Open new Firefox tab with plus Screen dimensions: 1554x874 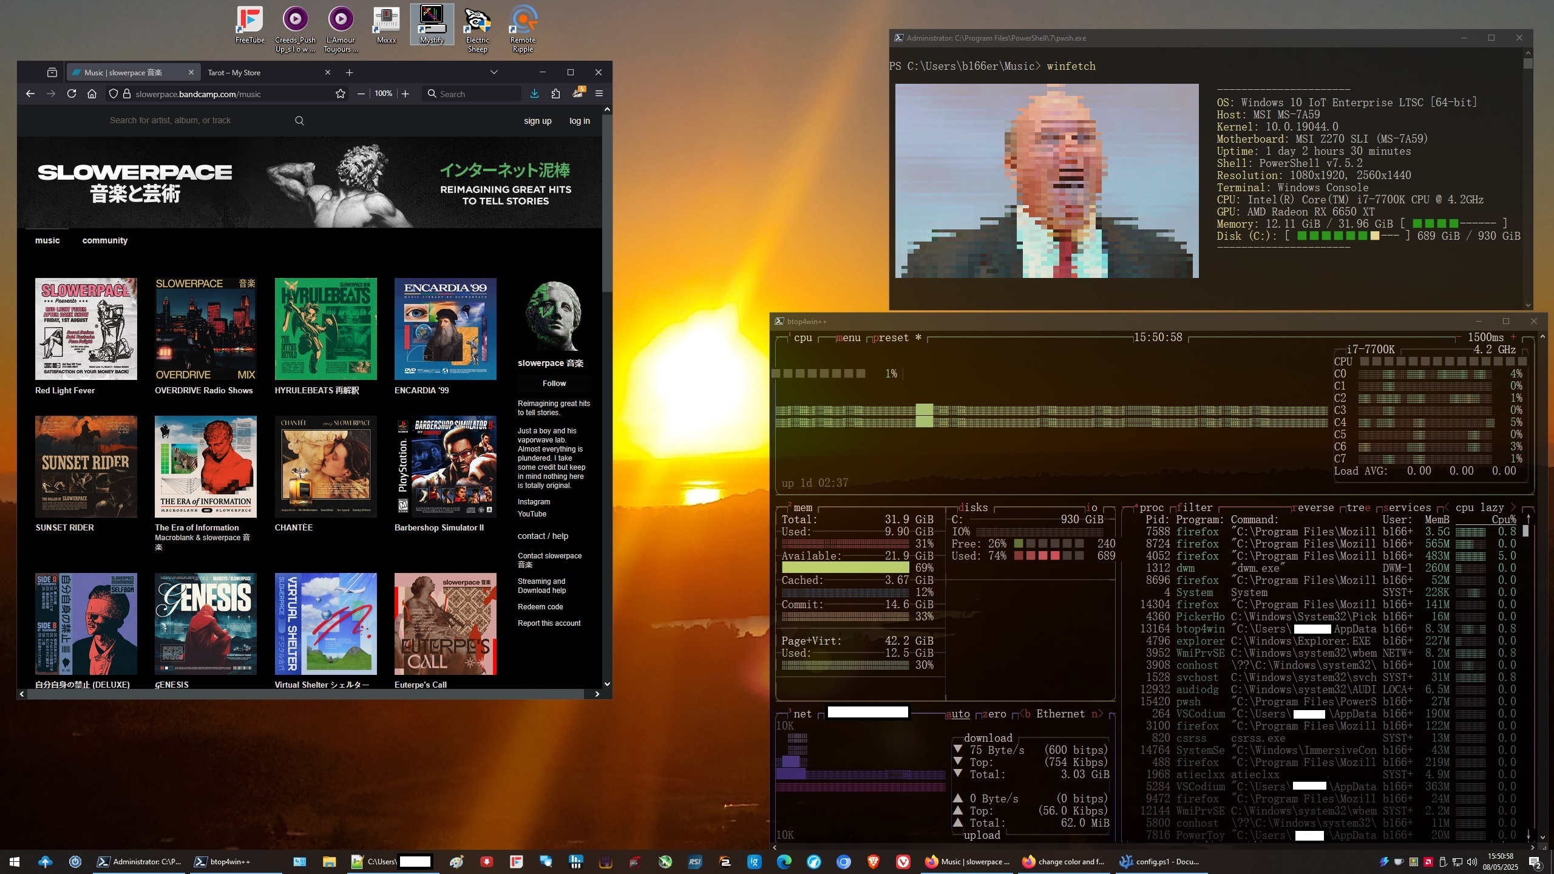coord(349,72)
